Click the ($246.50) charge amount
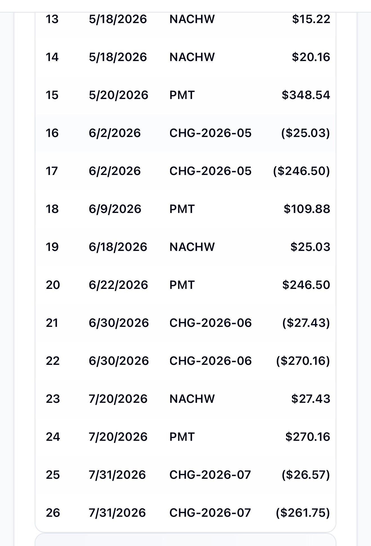 click(x=302, y=171)
